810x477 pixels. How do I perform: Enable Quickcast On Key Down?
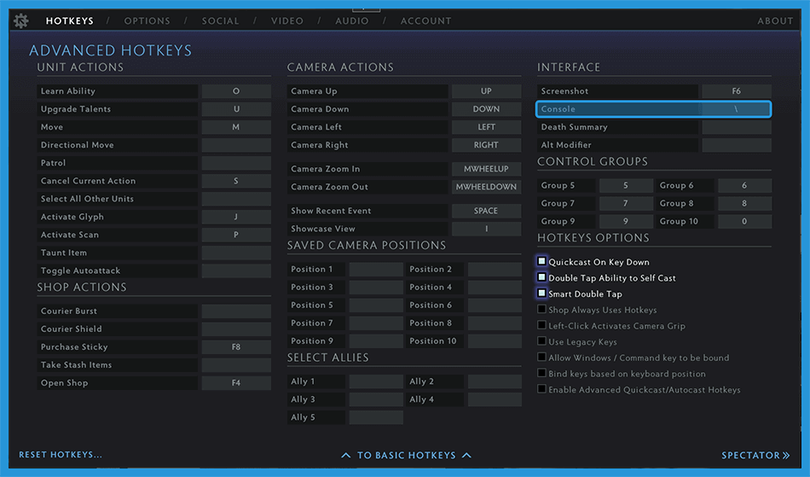point(541,261)
